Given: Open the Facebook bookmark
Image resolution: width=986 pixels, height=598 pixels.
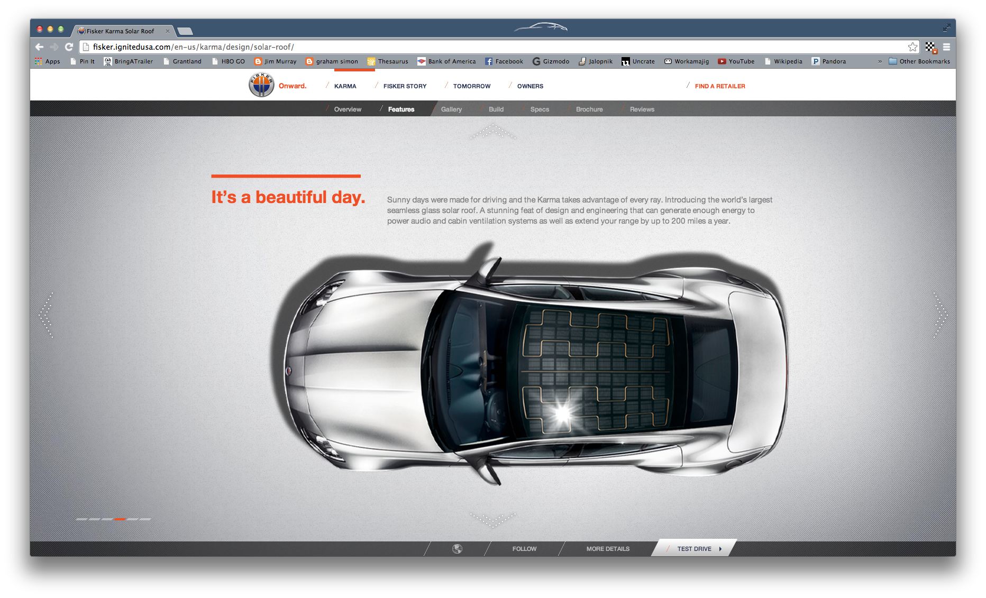Looking at the screenshot, I should click(504, 61).
